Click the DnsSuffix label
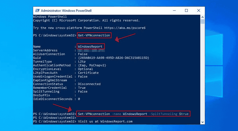The height and width of the screenshot is (131, 238). 42,95
